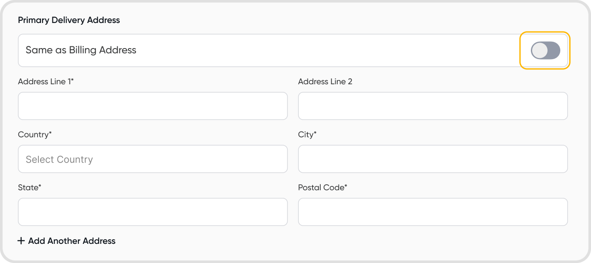Click inside the Postal Code field
Screen dimensions: 591x263
(433, 212)
